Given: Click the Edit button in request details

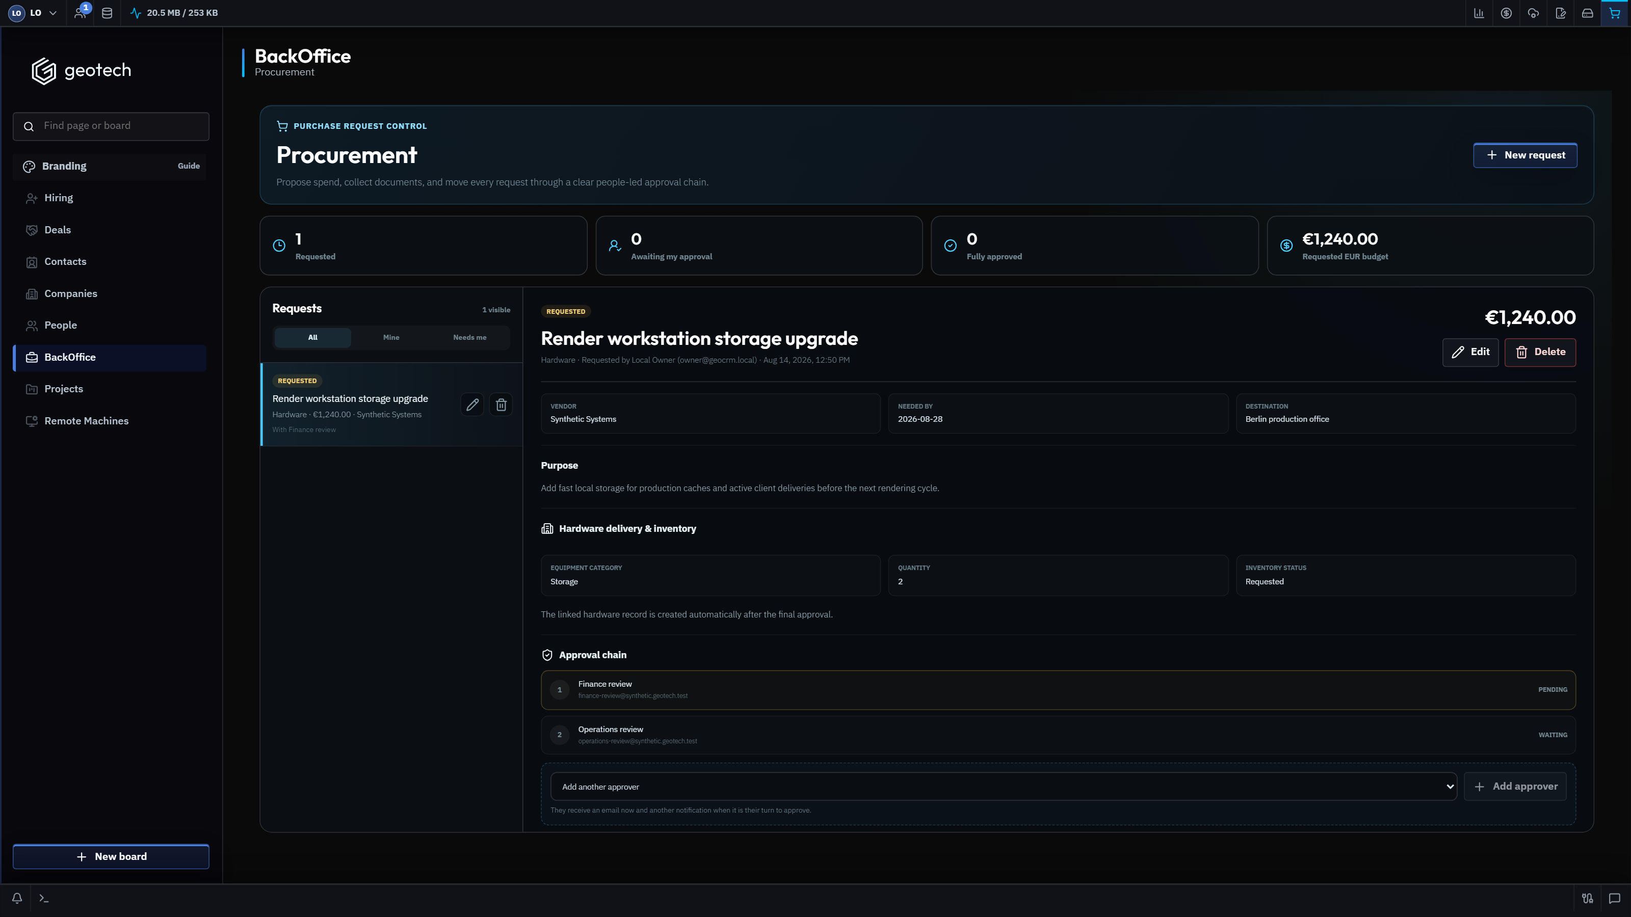Looking at the screenshot, I should coord(1470,352).
